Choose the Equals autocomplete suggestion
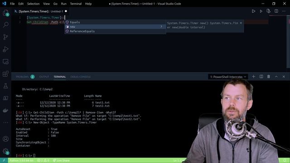 pos(115,22)
